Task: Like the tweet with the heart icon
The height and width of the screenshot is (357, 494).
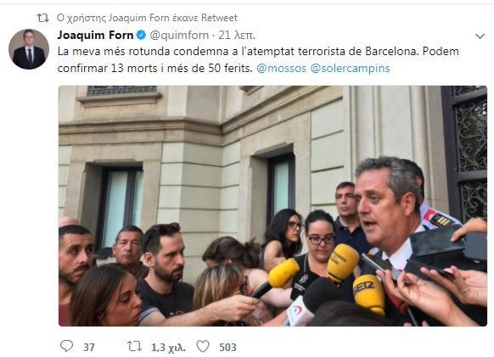Action: (203, 346)
